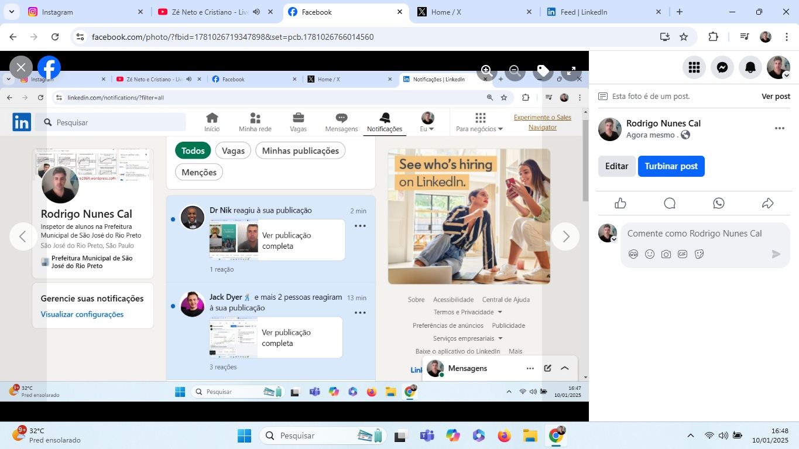
Task: Launch Firefox from the taskbar
Action: point(504,436)
